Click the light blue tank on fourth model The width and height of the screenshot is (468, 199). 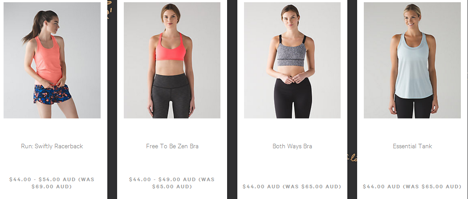(x=413, y=65)
